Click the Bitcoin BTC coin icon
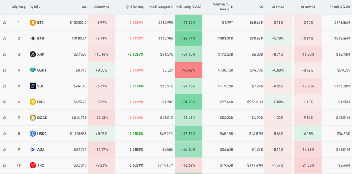 [33, 23]
